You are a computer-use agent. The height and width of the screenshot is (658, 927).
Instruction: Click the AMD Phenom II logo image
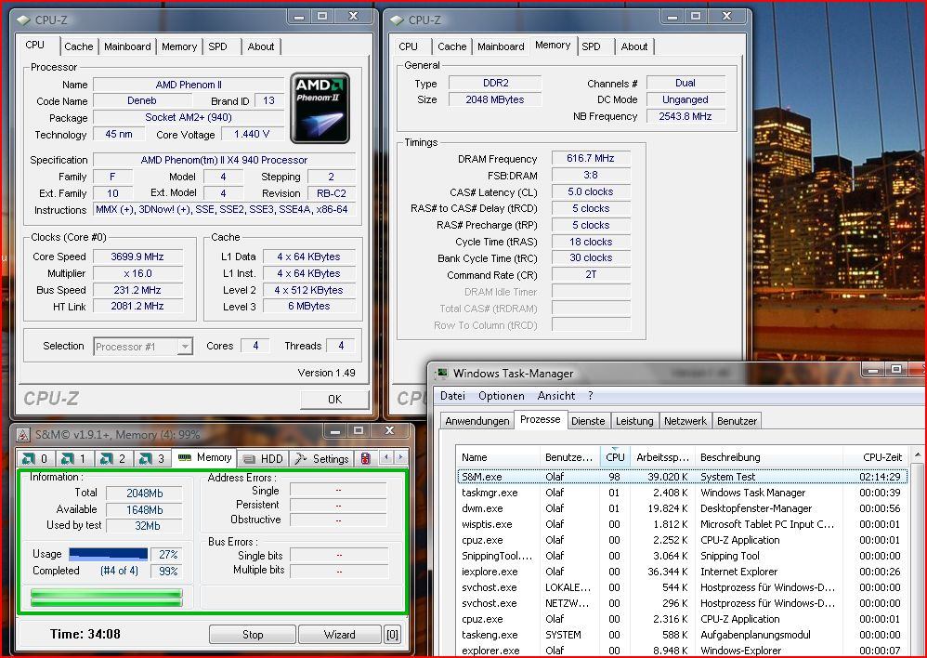point(320,108)
